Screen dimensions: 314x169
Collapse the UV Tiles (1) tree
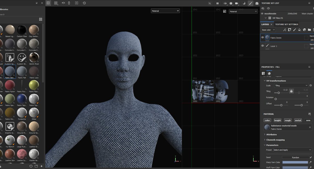coord(266,18)
